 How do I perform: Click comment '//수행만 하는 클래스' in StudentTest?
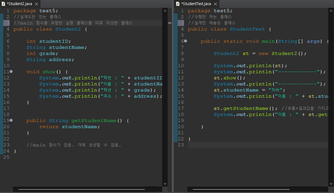point(210,17)
